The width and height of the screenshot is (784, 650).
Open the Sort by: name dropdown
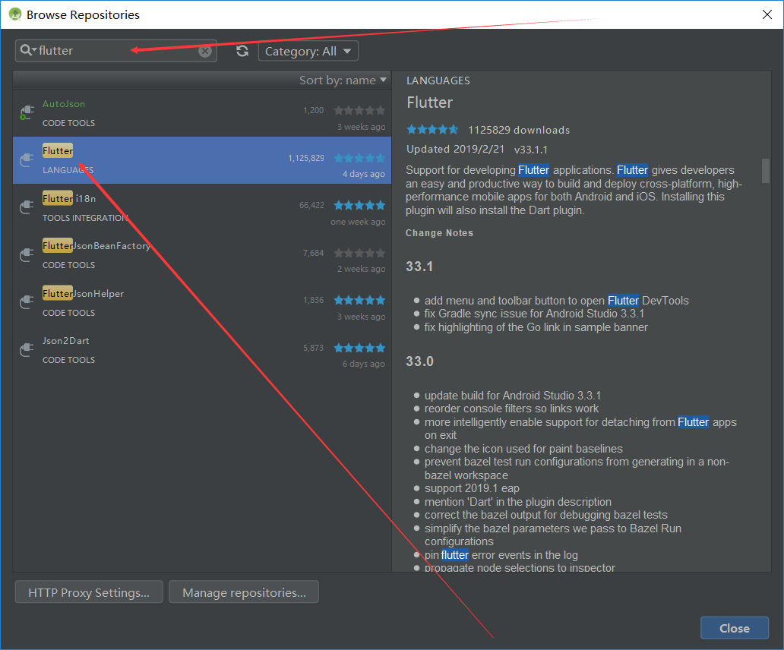343,80
